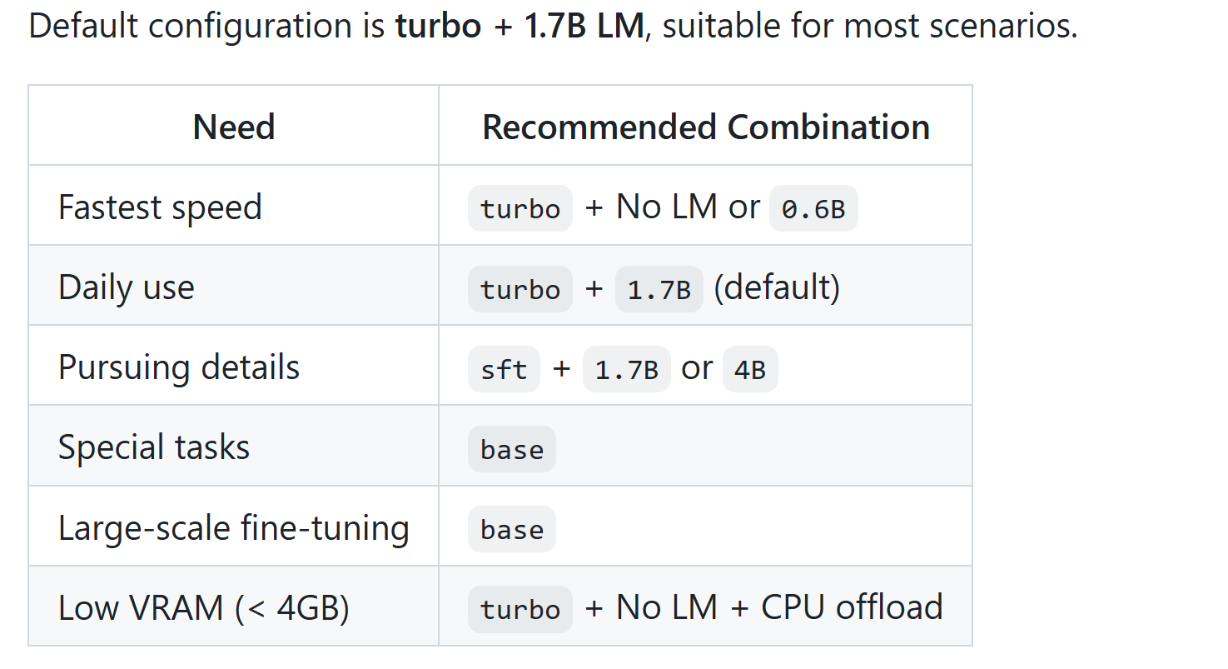The height and width of the screenshot is (669, 1228).
Task: Click the "(default)" text
Action: coord(777,287)
